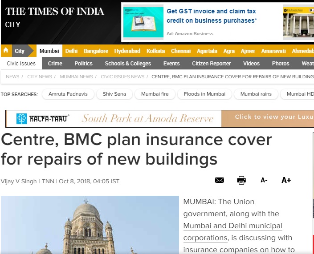Email this article using envelope icon

pos(219,181)
